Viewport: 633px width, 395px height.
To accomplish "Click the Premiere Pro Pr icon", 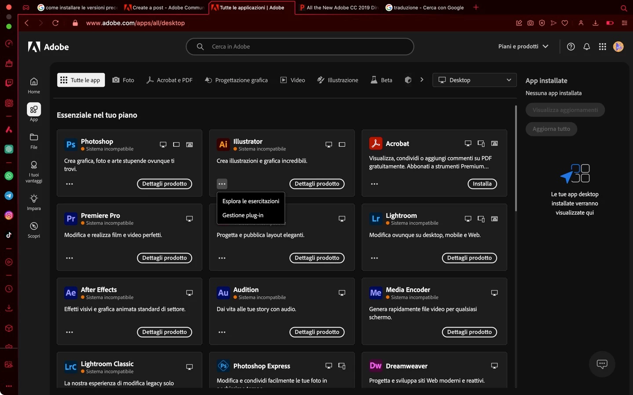I will click(71, 219).
